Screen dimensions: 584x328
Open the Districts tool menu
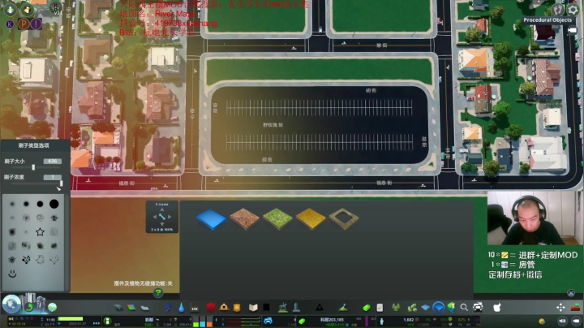click(144, 308)
